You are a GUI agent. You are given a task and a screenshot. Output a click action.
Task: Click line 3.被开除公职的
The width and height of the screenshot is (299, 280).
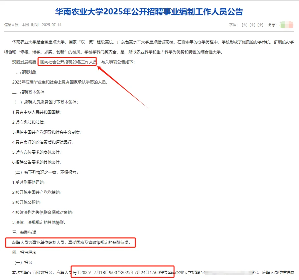[x=26, y=202]
